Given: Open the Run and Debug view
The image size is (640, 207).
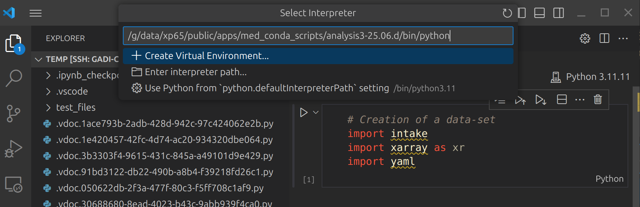Looking at the screenshot, I should coord(14,149).
